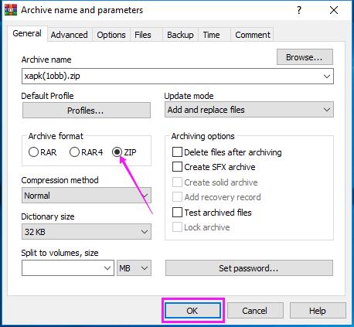Open Compression method dropdown

coord(87,196)
